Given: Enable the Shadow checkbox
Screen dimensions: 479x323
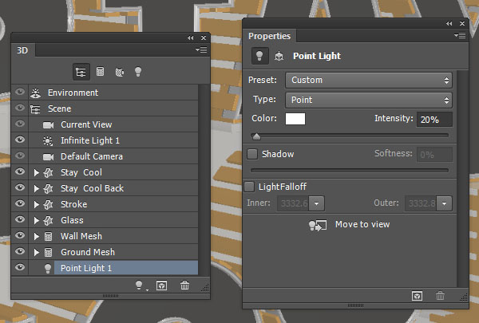Looking at the screenshot, I should [x=252, y=154].
